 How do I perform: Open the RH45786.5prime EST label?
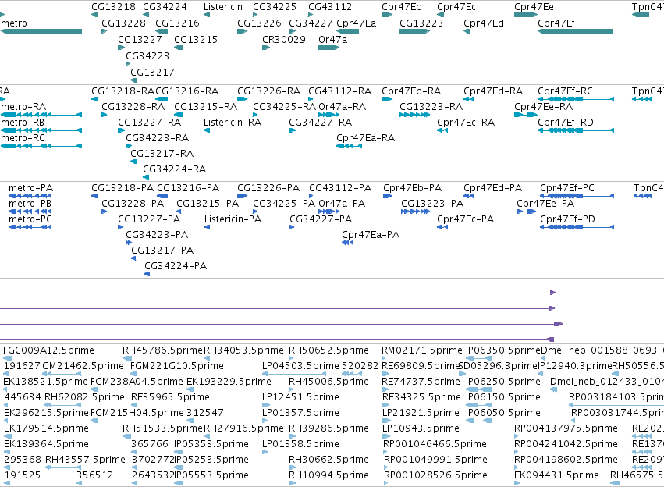[162, 350]
